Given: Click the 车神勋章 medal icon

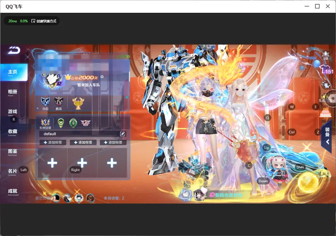Looking at the screenshot, I should [x=46, y=124].
